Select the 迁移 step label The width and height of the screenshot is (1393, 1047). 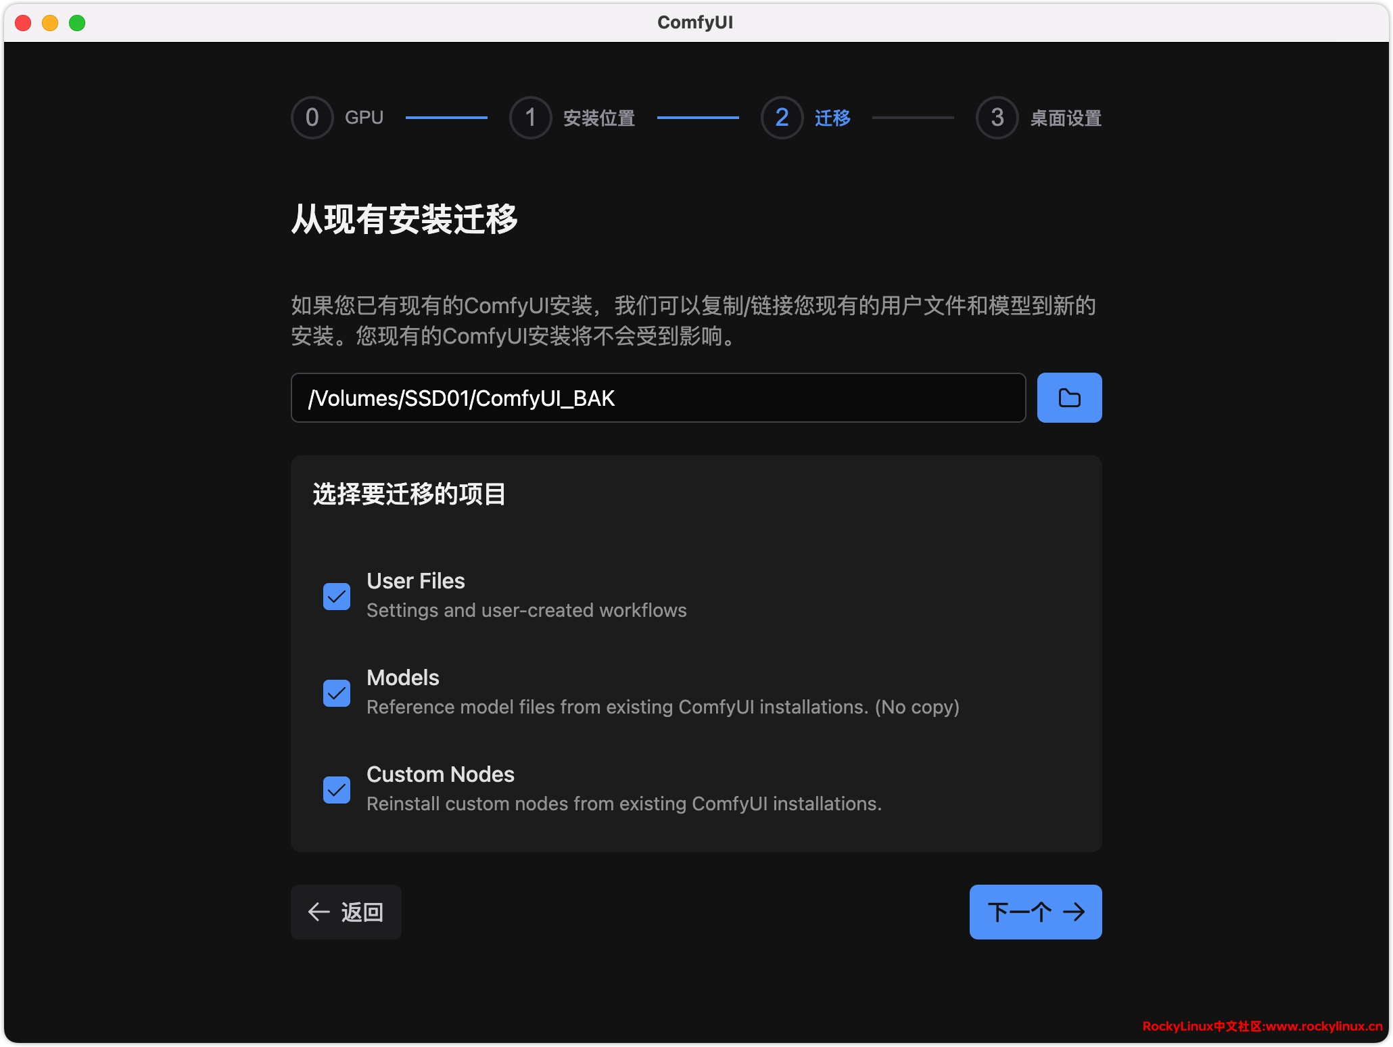[x=832, y=118]
